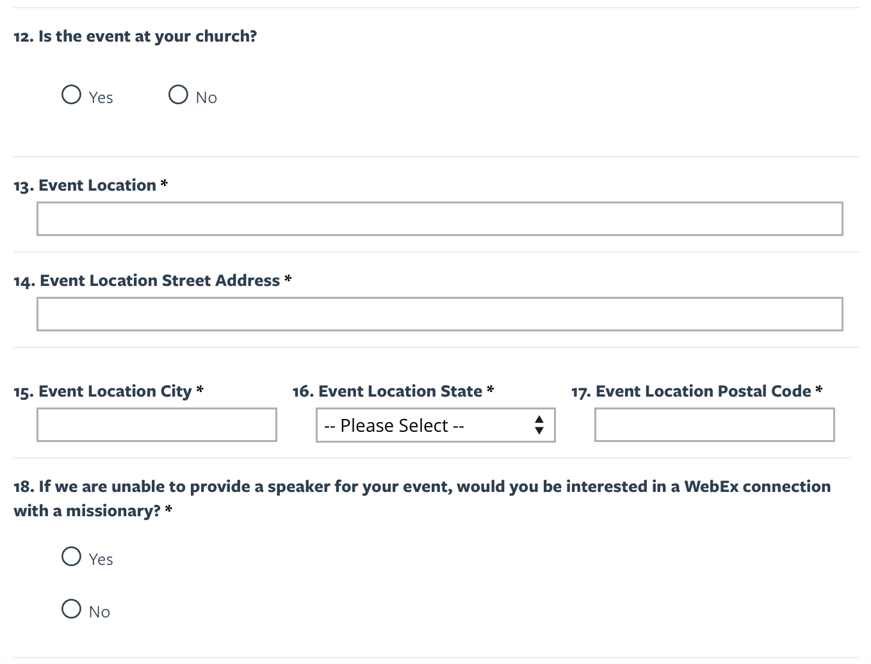
Task: Click the Event Location text field
Action: click(x=439, y=219)
